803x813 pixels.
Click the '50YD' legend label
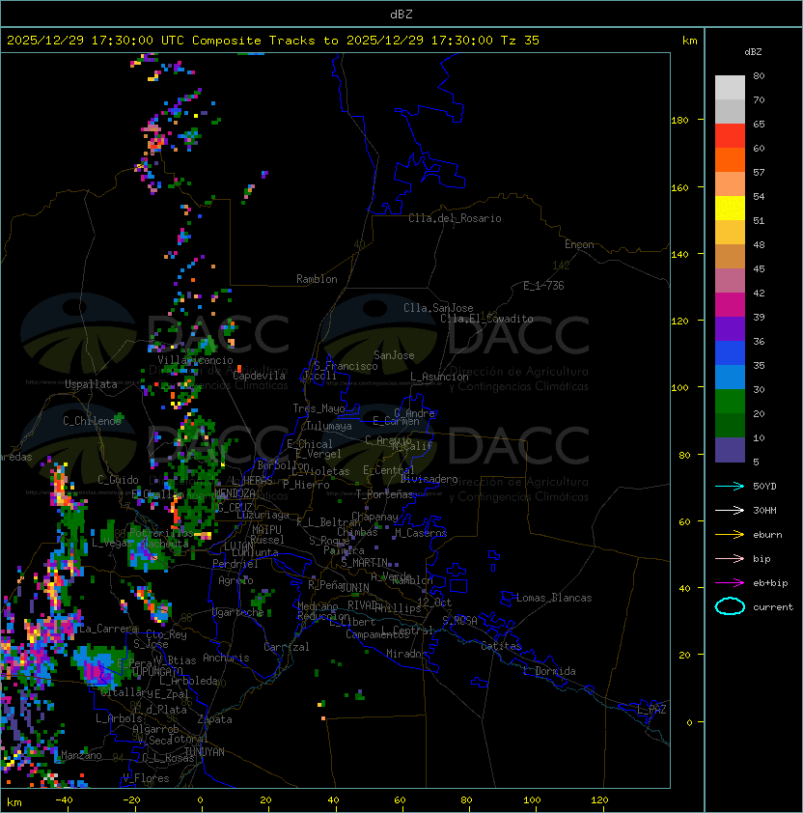[x=764, y=487]
